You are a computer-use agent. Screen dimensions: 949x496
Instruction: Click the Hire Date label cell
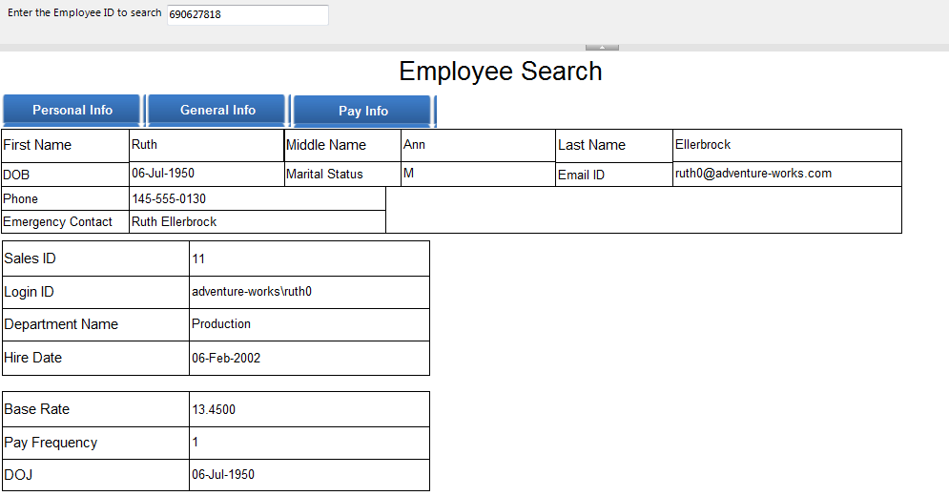point(95,358)
